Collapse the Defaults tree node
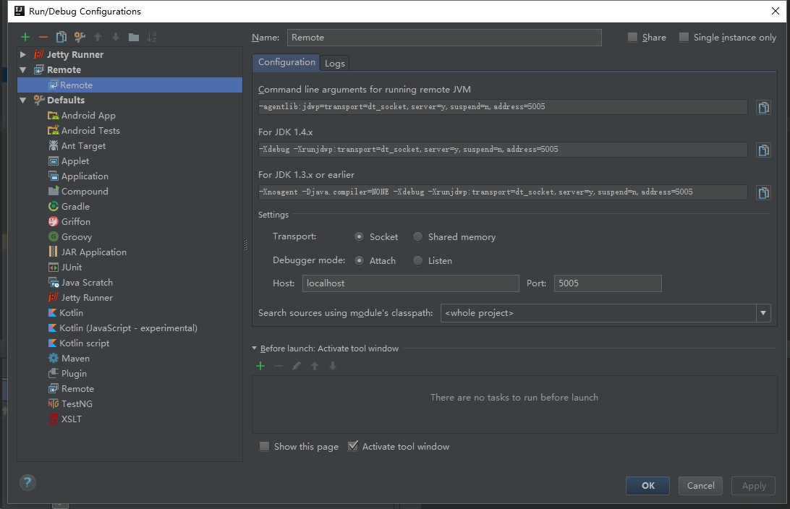Viewport: 790px width, 509px height. [23, 100]
